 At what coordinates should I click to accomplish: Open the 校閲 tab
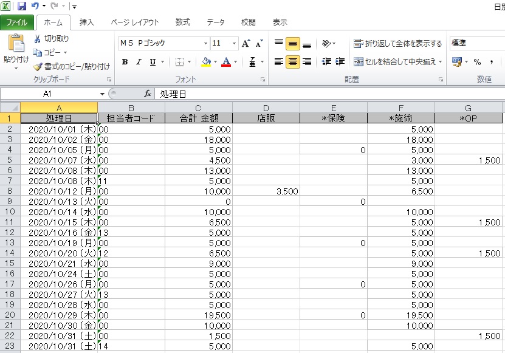tap(249, 22)
